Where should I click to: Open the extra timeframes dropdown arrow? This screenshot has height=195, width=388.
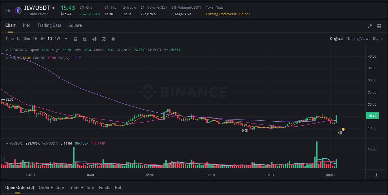click(x=66, y=39)
